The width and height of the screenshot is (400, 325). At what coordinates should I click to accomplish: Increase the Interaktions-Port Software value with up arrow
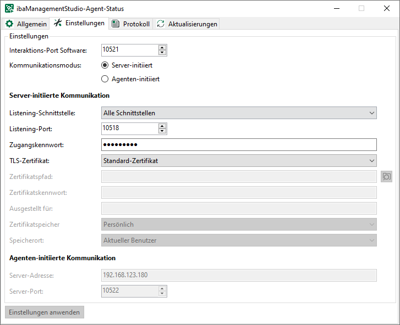point(162,48)
